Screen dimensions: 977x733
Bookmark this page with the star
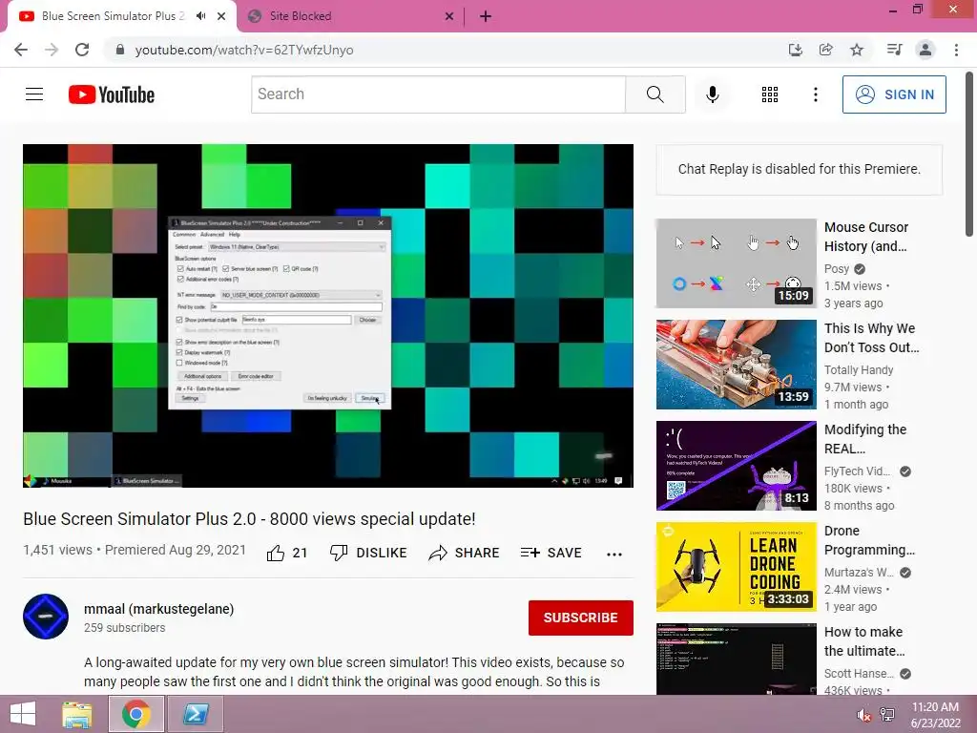pyautogui.click(x=858, y=50)
